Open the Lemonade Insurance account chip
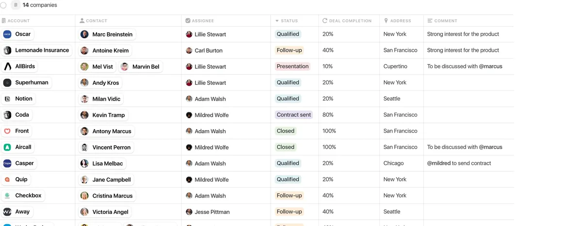 tap(37, 50)
